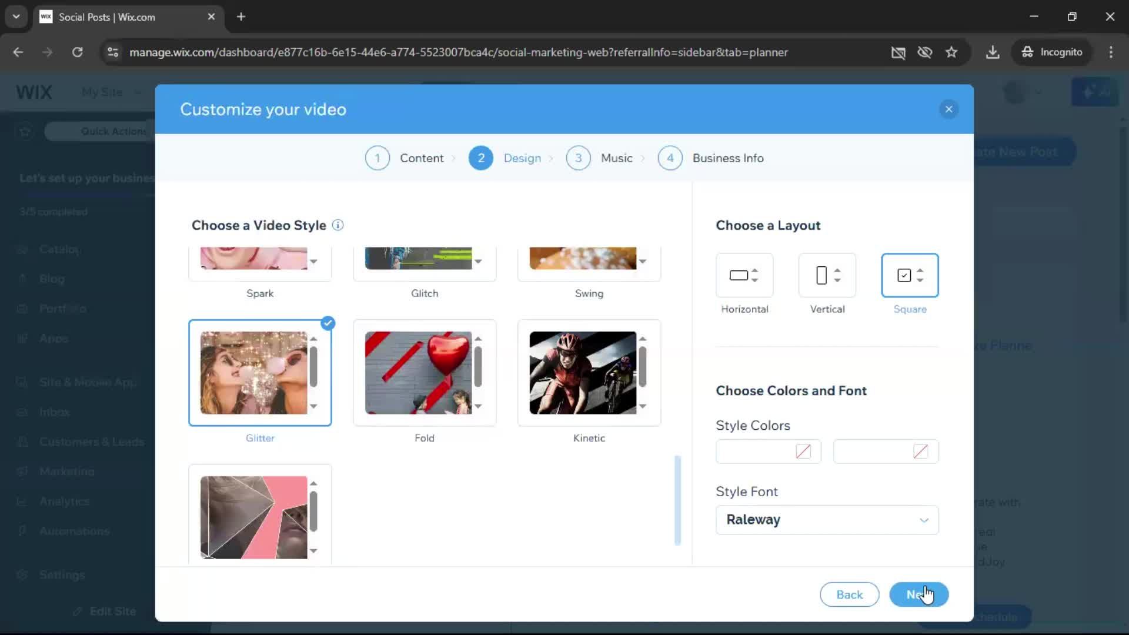Screen dimensions: 1129x635
Task: Go to the Content step
Action: (x=422, y=158)
